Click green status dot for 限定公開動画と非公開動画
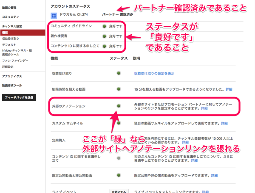 pyautogui.click(x=119, y=175)
